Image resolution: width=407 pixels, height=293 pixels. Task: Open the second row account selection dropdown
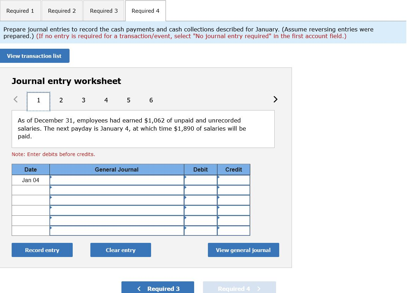(116, 190)
